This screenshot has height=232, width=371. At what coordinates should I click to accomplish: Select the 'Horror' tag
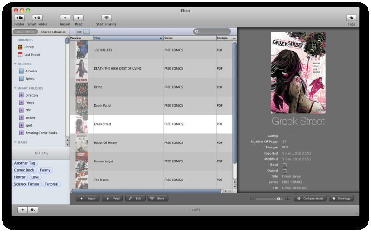click(x=19, y=177)
